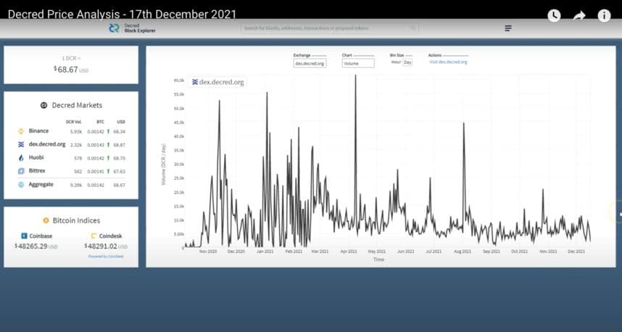Click the search magnifier icon
The height and width of the screenshot is (332, 622).
point(413,28)
